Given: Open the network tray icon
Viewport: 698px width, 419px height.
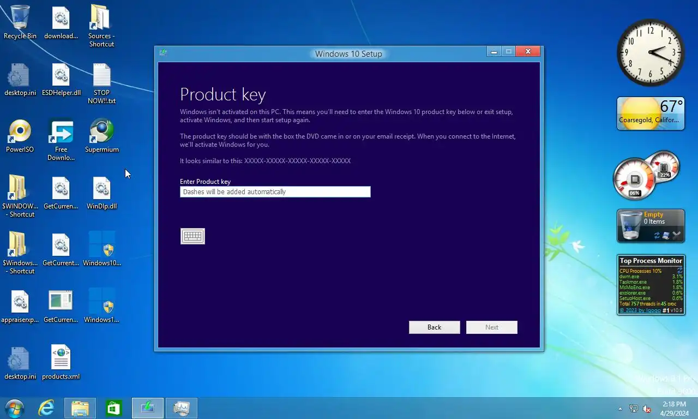Looking at the screenshot, I should pyautogui.click(x=633, y=408).
